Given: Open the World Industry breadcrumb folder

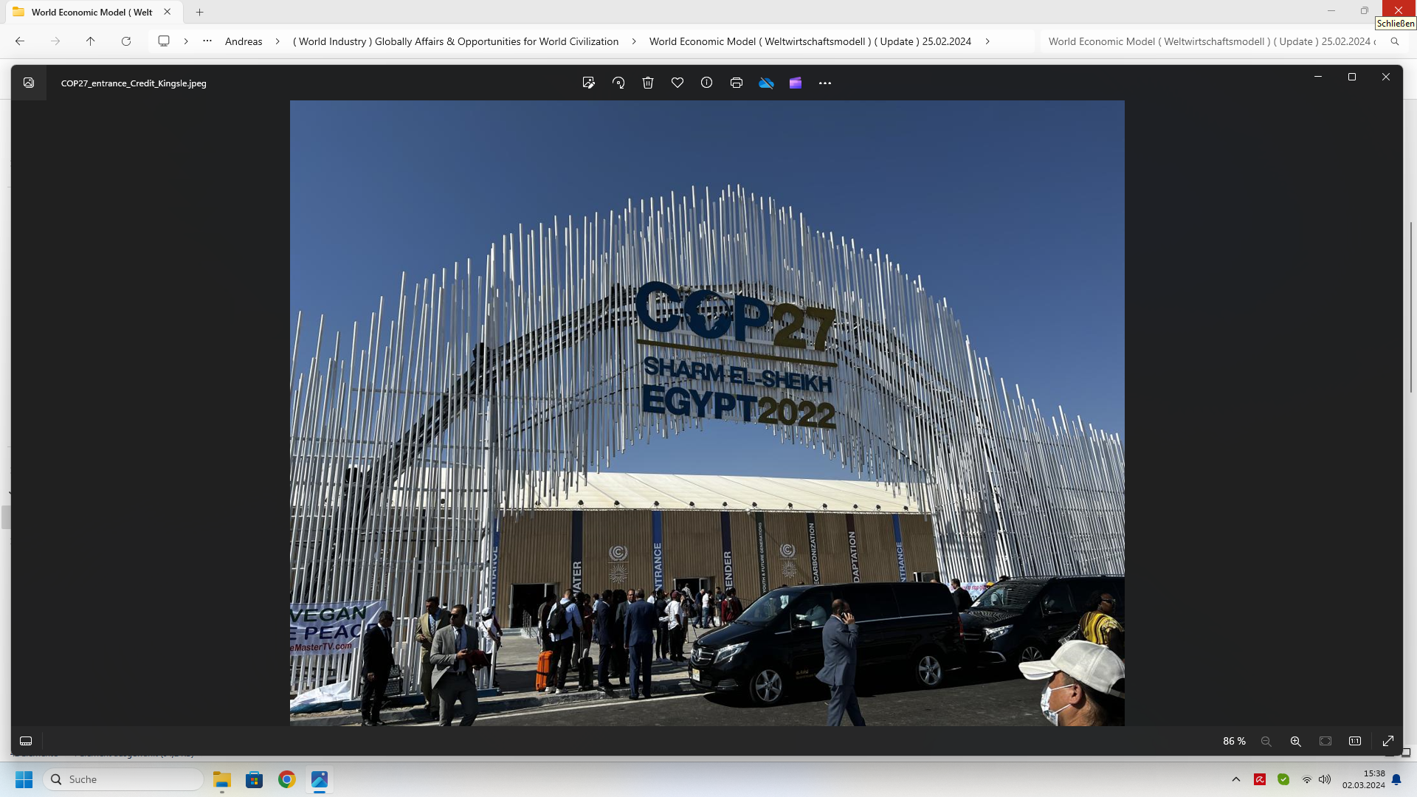Looking at the screenshot, I should [x=456, y=41].
